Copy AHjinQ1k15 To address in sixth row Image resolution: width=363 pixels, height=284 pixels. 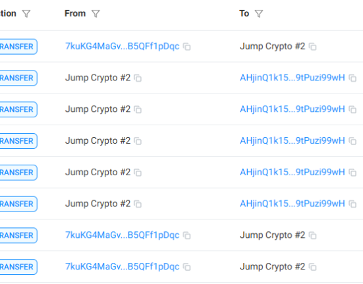[352, 204]
